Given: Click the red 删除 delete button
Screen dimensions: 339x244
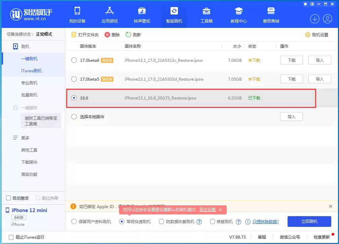Looking at the screenshot, I should pyautogui.click(x=112, y=35).
